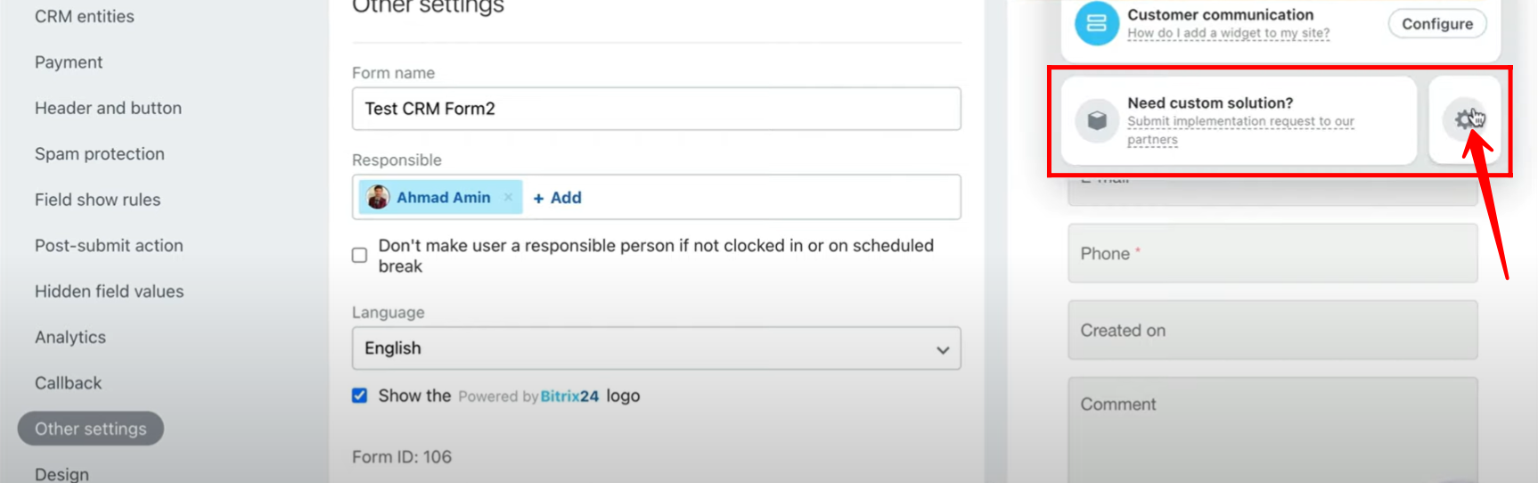The width and height of the screenshot is (1538, 483).
Task: Uncheck Show the Powered by Bitrix24 logo
Action: pos(359,396)
